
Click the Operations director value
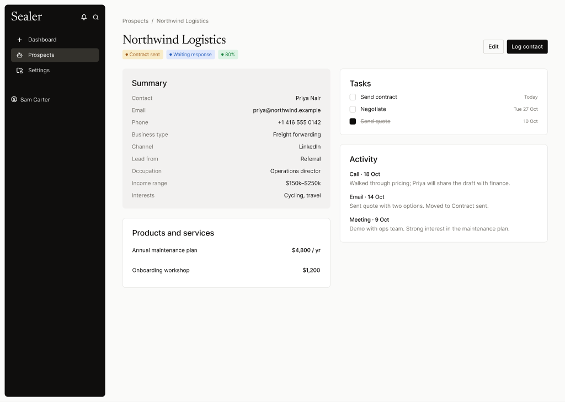click(296, 171)
